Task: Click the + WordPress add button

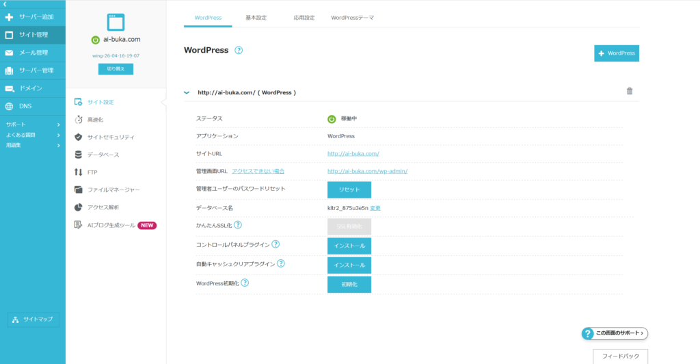Action: point(617,53)
